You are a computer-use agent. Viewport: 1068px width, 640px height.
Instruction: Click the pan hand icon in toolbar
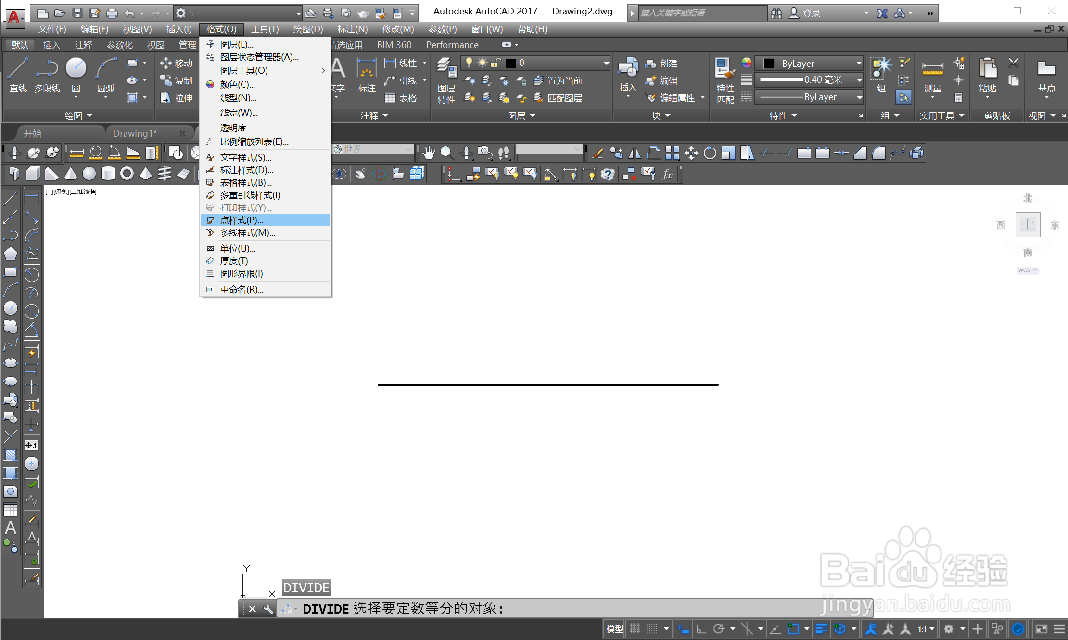(x=428, y=153)
